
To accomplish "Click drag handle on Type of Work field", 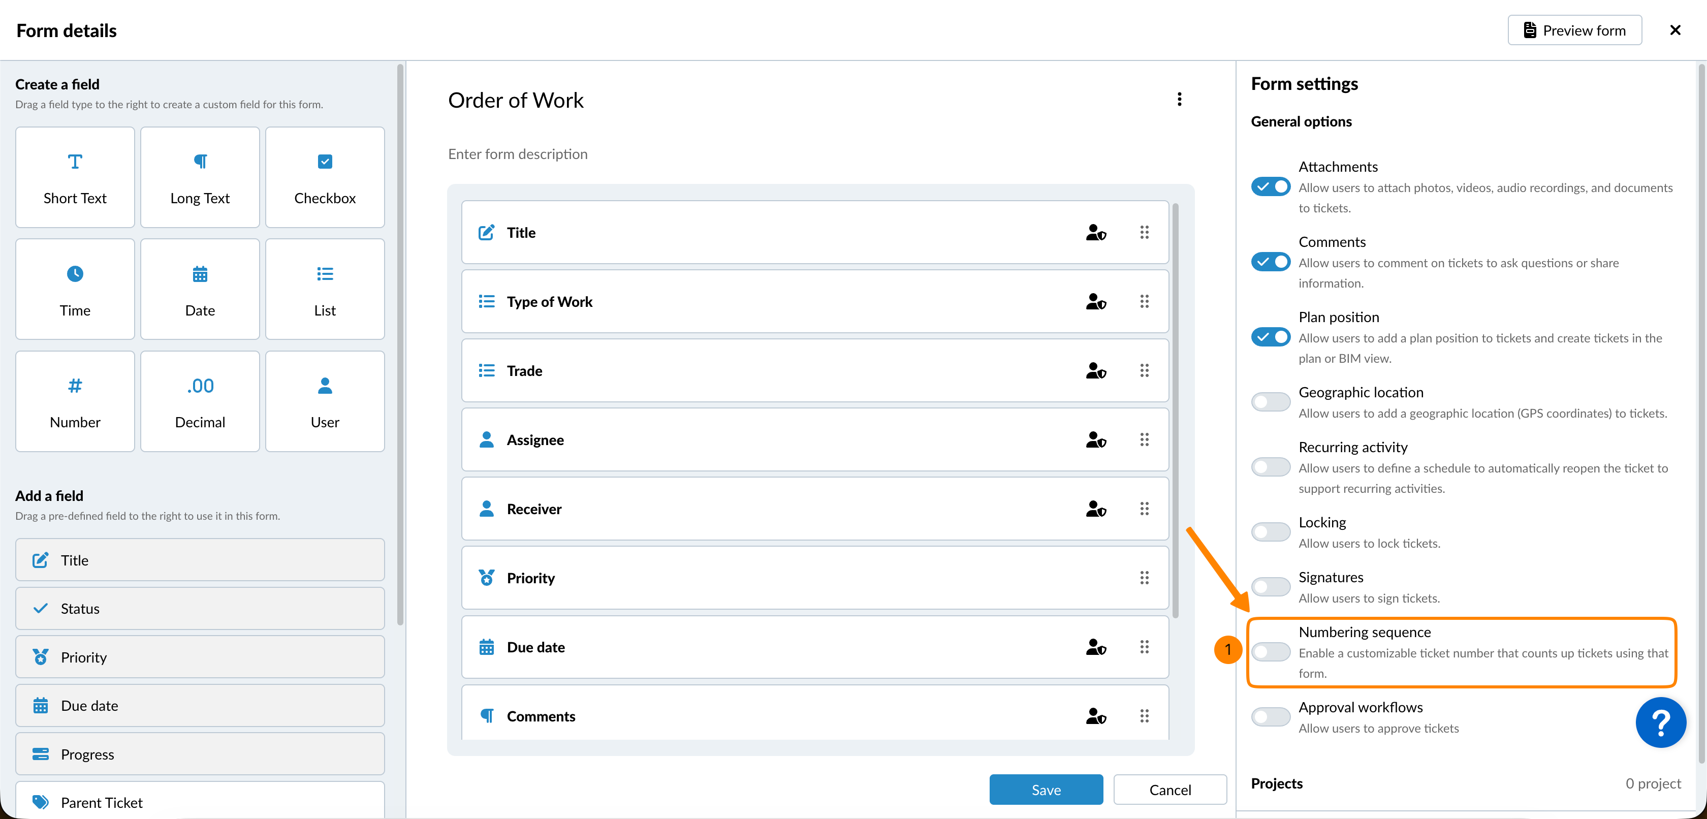I will pyautogui.click(x=1144, y=301).
